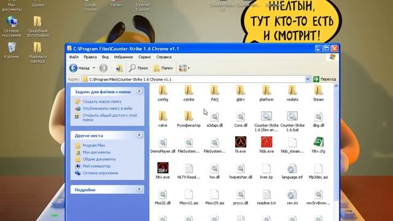Expand the address bar dropdown
The image size is (393, 221).
click(308, 79)
